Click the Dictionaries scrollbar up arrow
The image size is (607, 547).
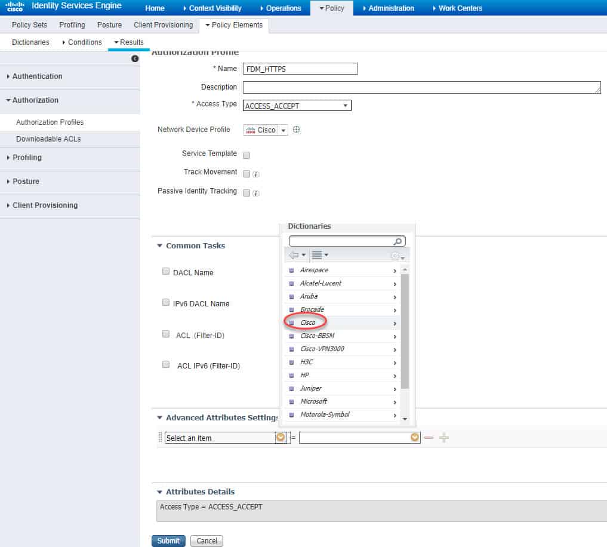click(405, 269)
